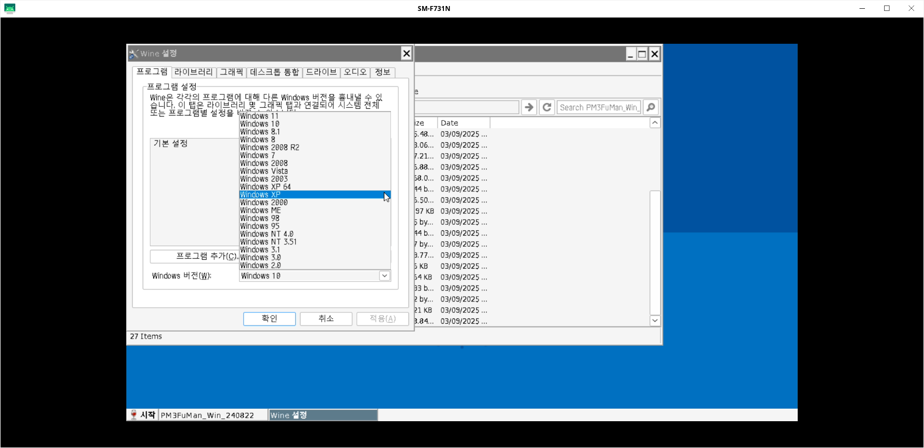
Task: Click 시작 button in taskbar
Action: 143,415
